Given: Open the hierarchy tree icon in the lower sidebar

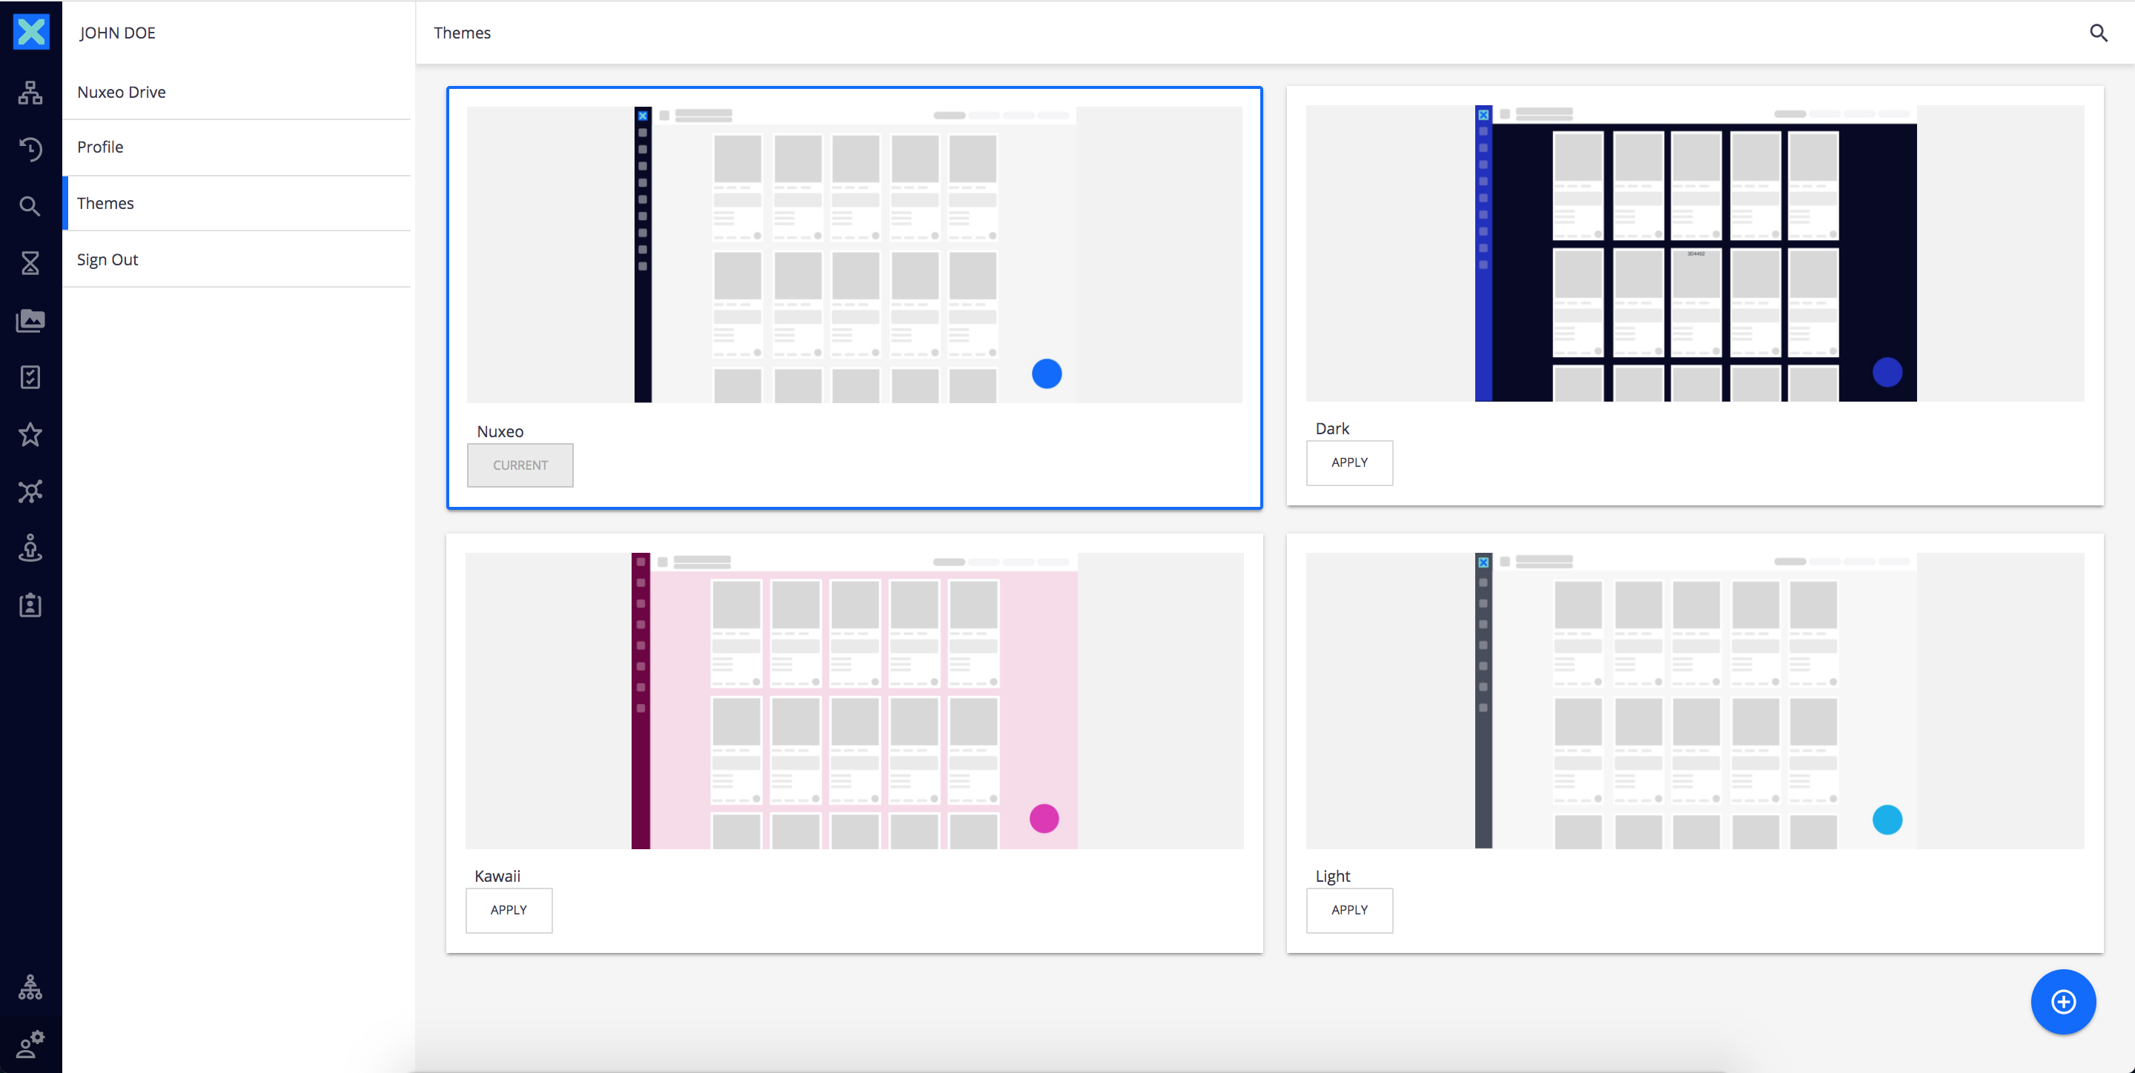Looking at the screenshot, I should [30, 988].
